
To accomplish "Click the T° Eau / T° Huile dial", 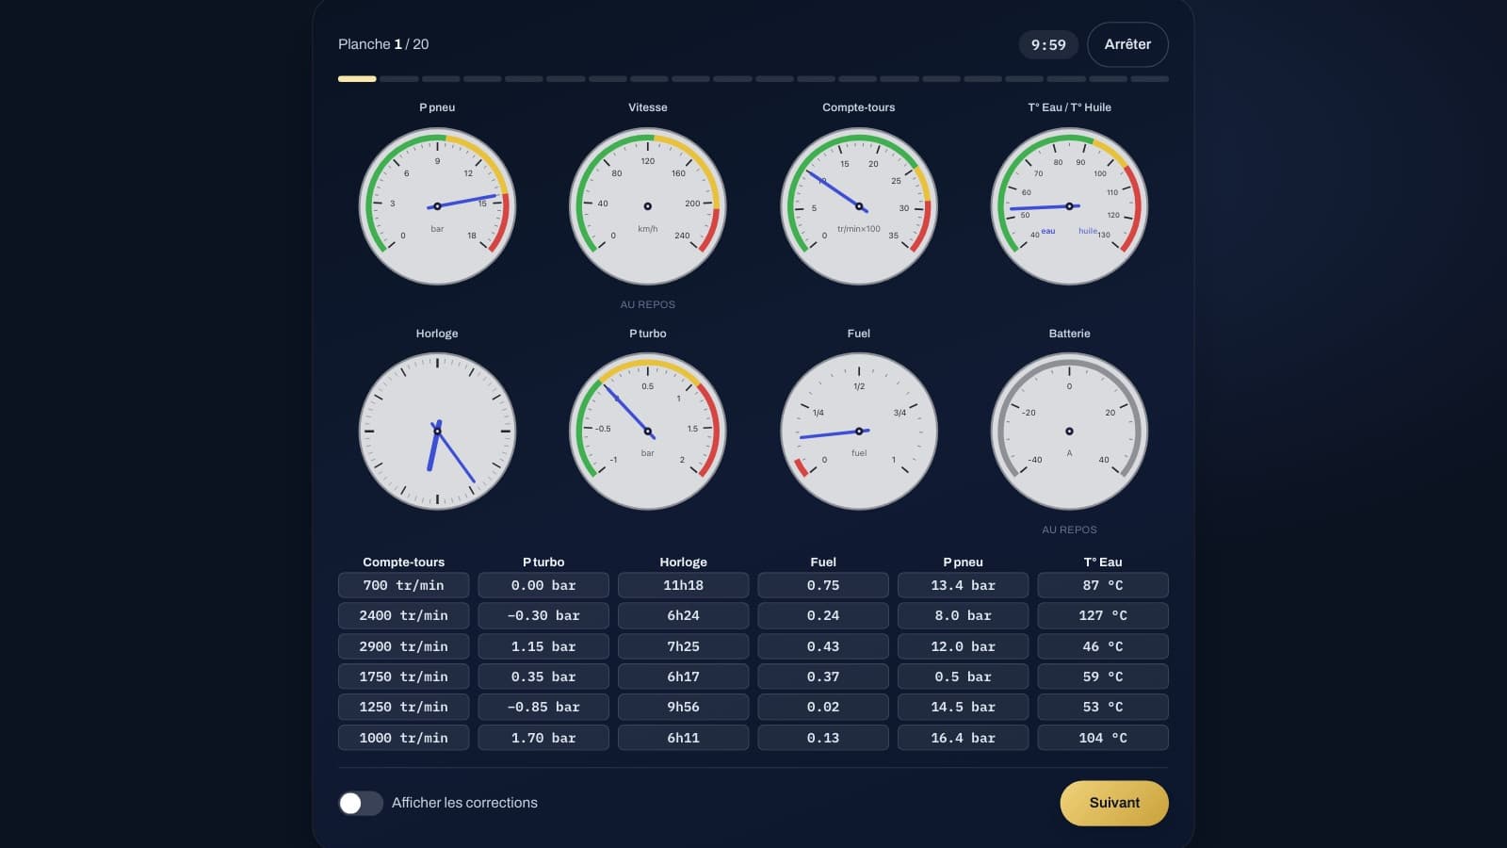I will [1069, 206].
